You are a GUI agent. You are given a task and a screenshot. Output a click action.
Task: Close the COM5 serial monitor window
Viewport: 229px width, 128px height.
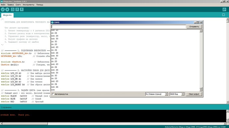(x=201, y=22)
